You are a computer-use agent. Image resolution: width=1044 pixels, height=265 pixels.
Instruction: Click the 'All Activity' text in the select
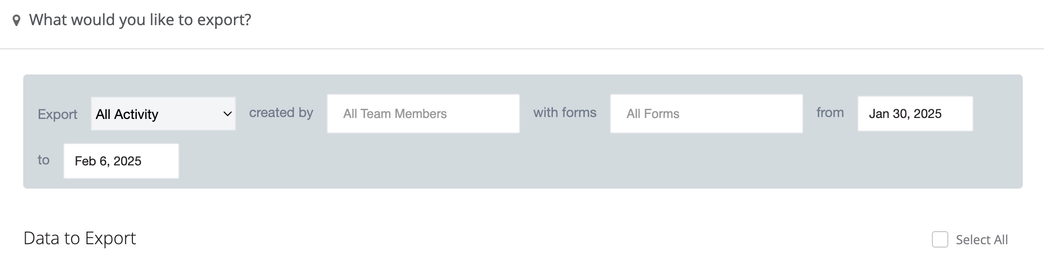[x=127, y=114]
